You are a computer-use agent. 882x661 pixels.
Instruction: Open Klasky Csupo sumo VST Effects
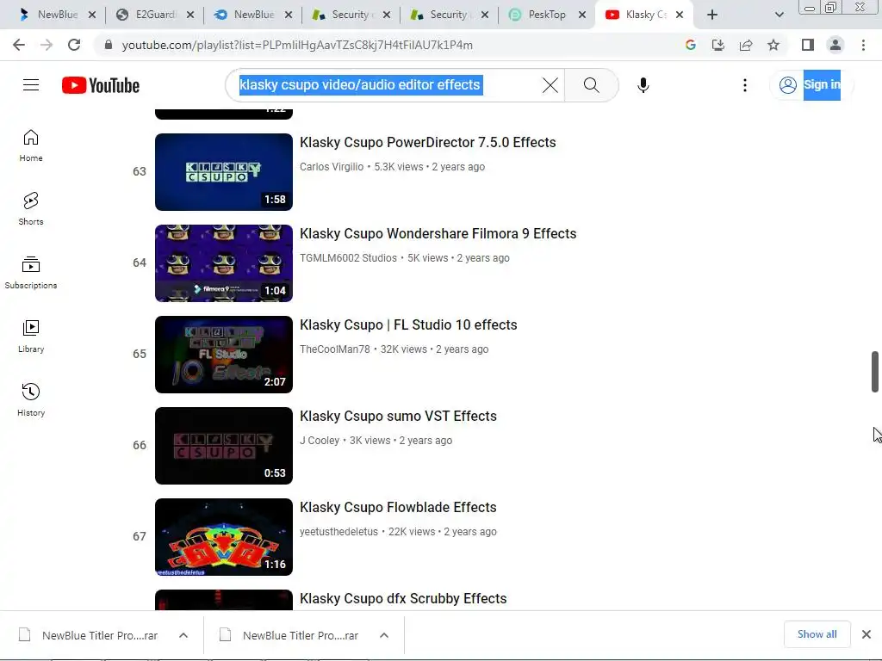tap(398, 416)
